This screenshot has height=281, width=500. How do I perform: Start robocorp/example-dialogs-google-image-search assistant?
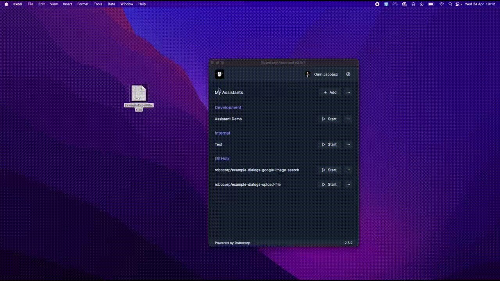329,170
